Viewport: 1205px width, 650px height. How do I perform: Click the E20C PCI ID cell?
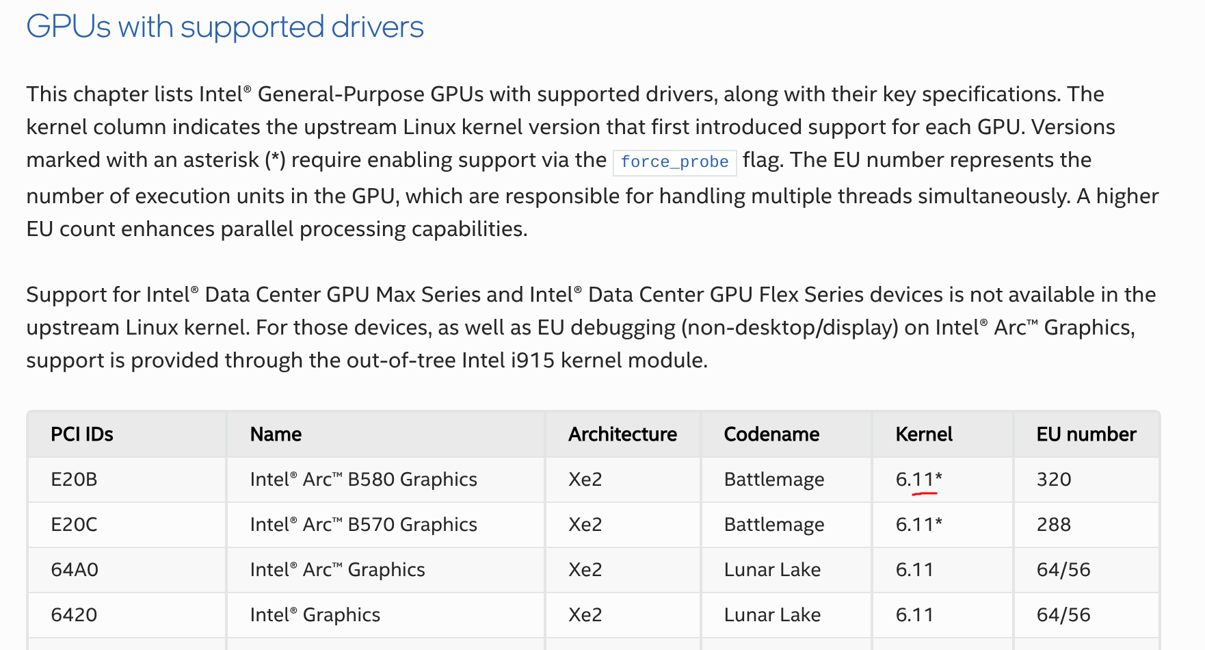(x=74, y=525)
